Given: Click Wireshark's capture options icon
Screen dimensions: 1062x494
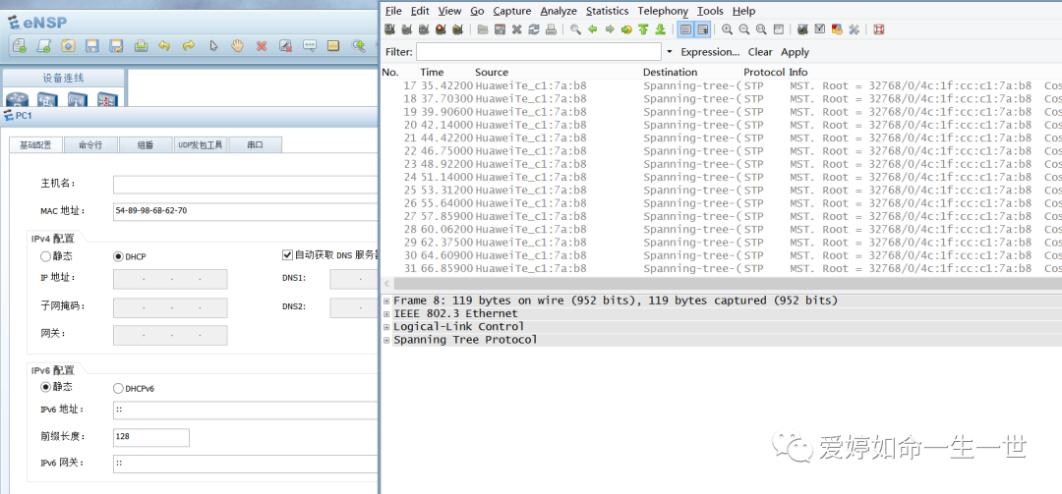Looking at the screenshot, I should [406, 29].
